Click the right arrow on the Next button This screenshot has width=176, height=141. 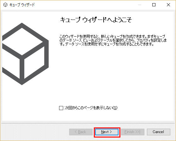111,132
